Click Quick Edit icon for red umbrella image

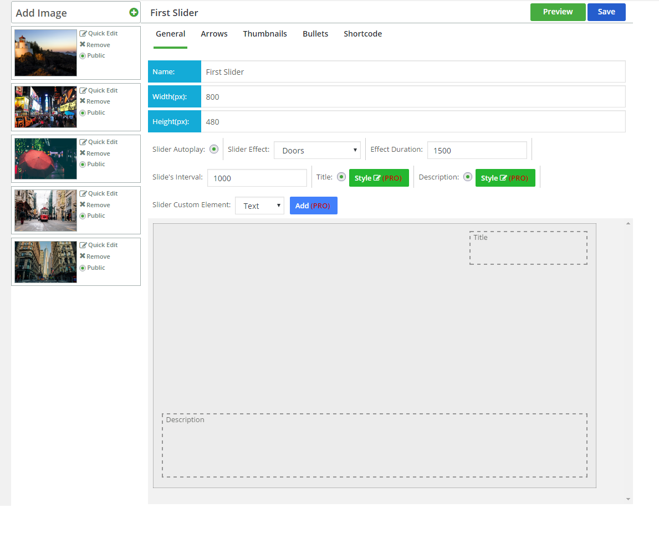83,142
